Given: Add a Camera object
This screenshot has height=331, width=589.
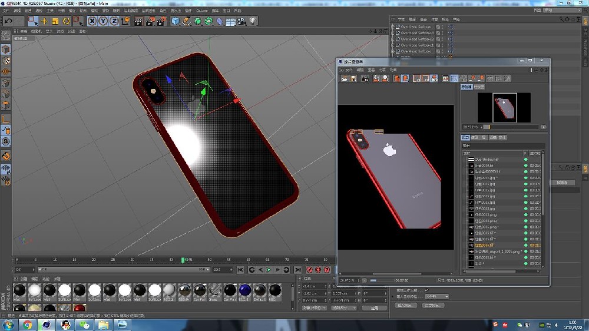Looking at the screenshot, I should coord(241,21).
